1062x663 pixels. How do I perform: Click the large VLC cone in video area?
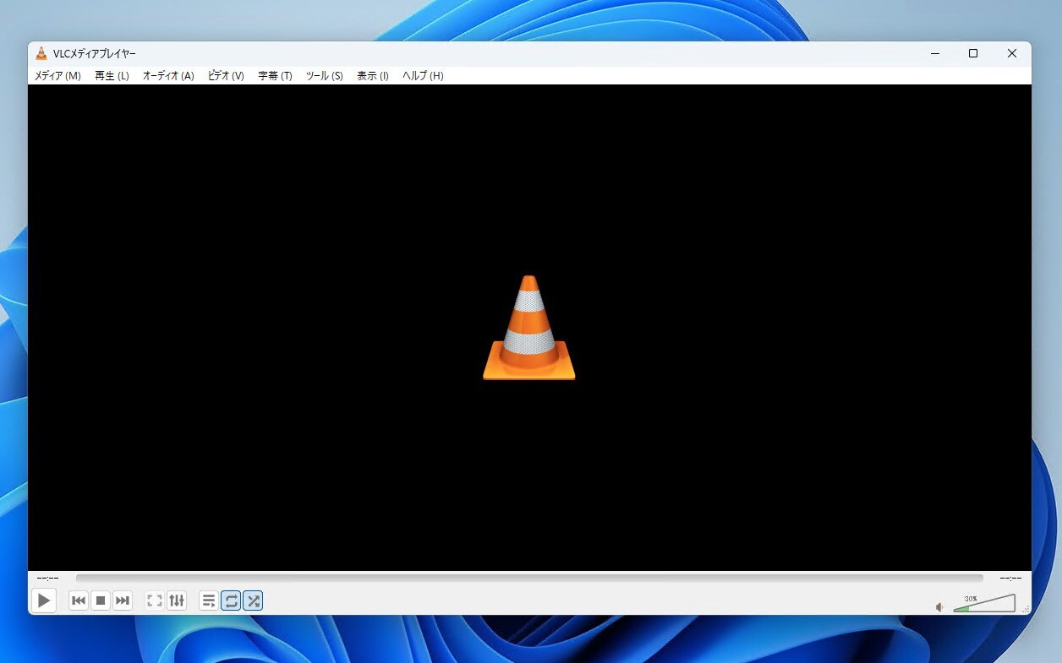(x=529, y=328)
